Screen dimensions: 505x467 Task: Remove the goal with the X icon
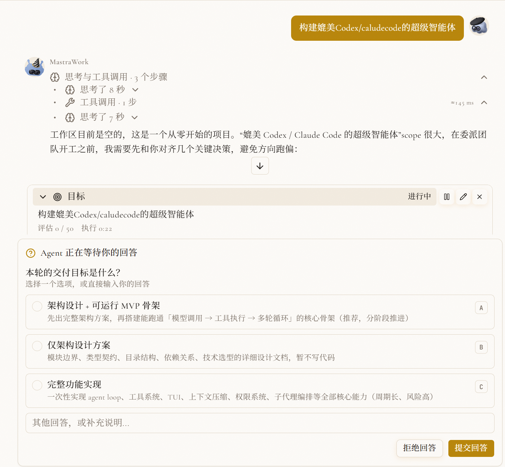(x=480, y=197)
